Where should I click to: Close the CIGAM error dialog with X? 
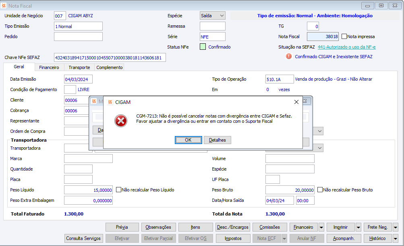(296, 102)
